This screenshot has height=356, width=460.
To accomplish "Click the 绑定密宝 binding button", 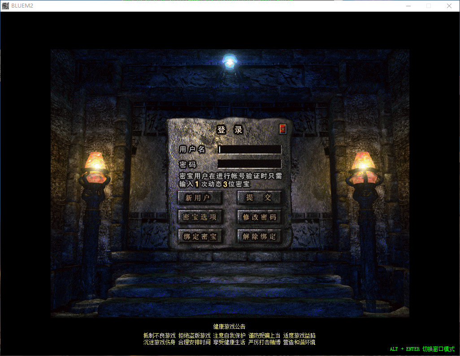I will [200, 236].
